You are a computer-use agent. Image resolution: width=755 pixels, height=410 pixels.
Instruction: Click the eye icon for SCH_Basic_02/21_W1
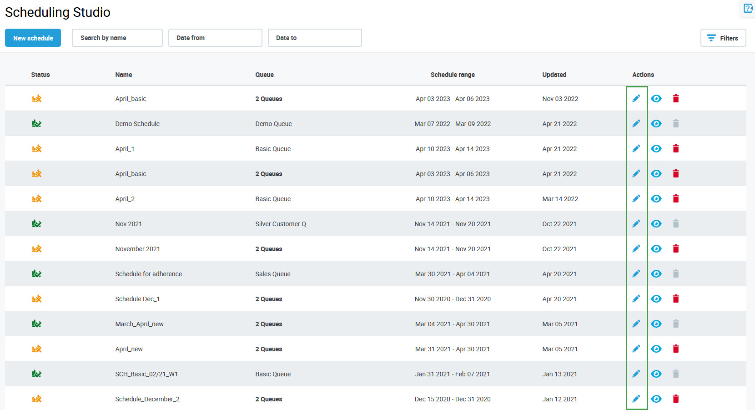pos(656,374)
